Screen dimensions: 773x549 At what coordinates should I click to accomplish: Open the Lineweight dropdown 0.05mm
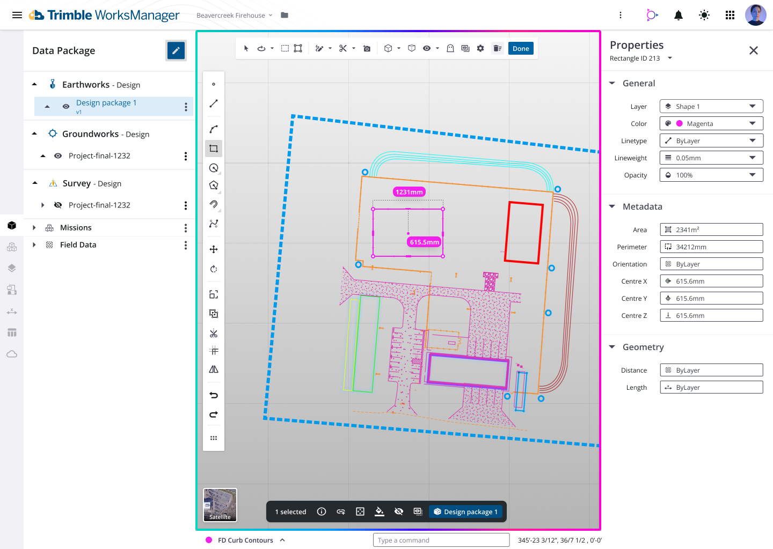(711, 158)
